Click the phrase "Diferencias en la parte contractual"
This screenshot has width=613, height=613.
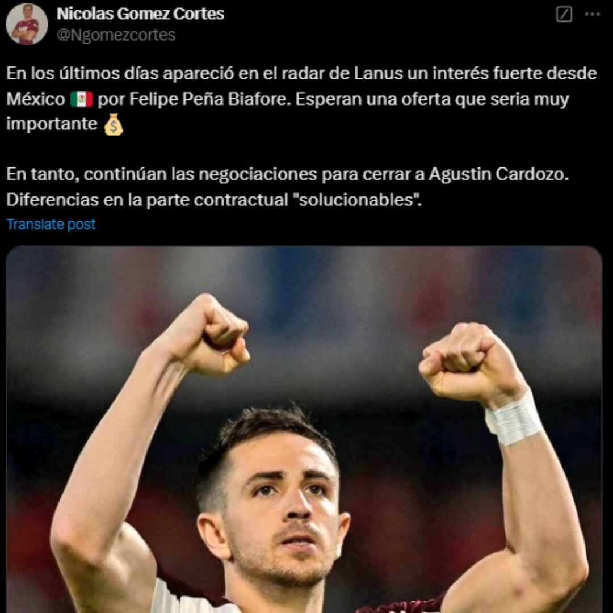147,200
